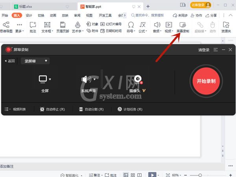Switch to the 动画 ribbon tab
Image resolution: width=236 pixels, height=177 pixels.
53,15
